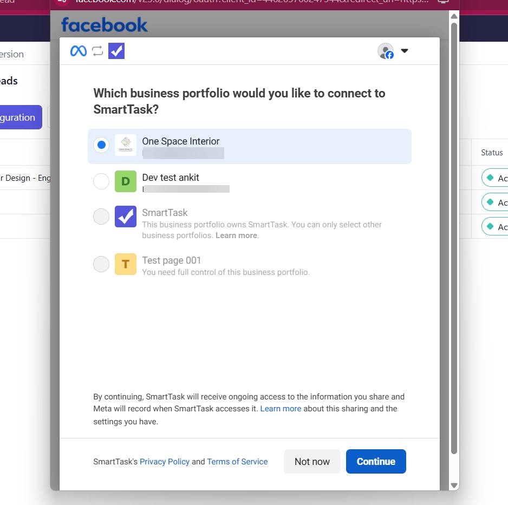Click Learn more about data sharing
Image resolution: width=508 pixels, height=505 pixels.
281,409
